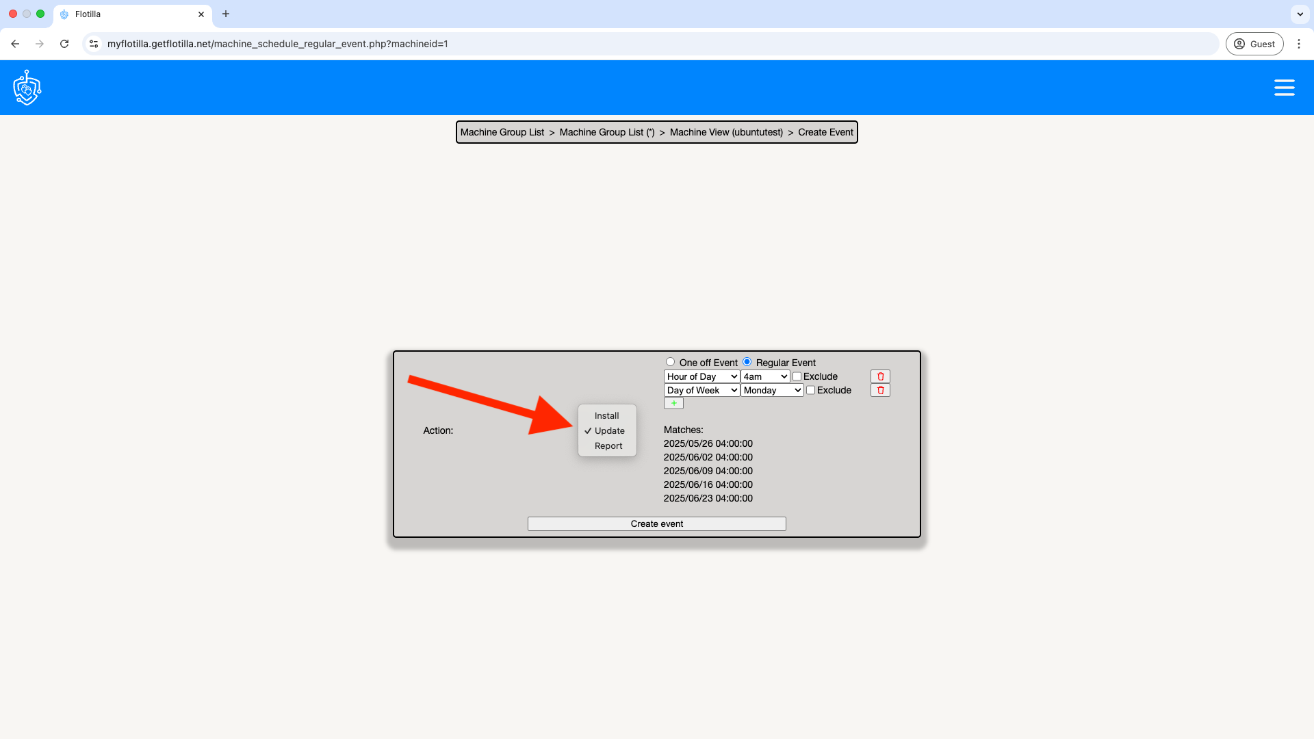The image size is (1314, 739).
Task: View site information icon in address bar
Action: pos(94,44)
